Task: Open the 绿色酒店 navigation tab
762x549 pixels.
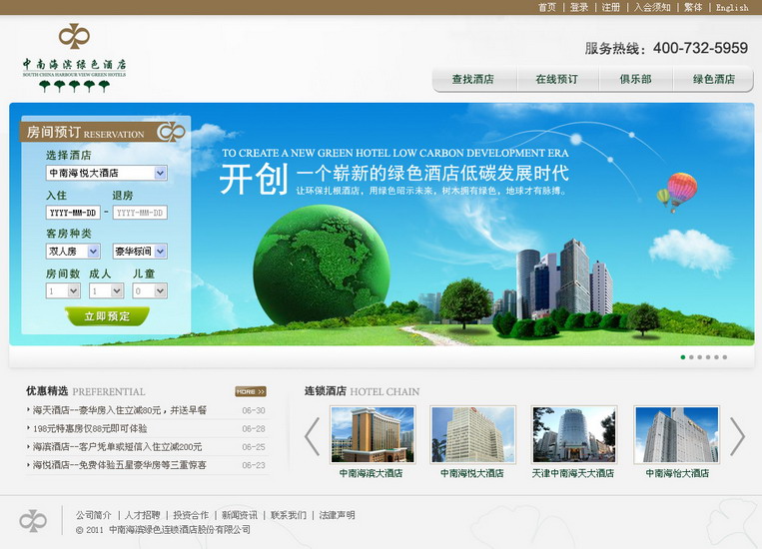Action: (713, 79)
